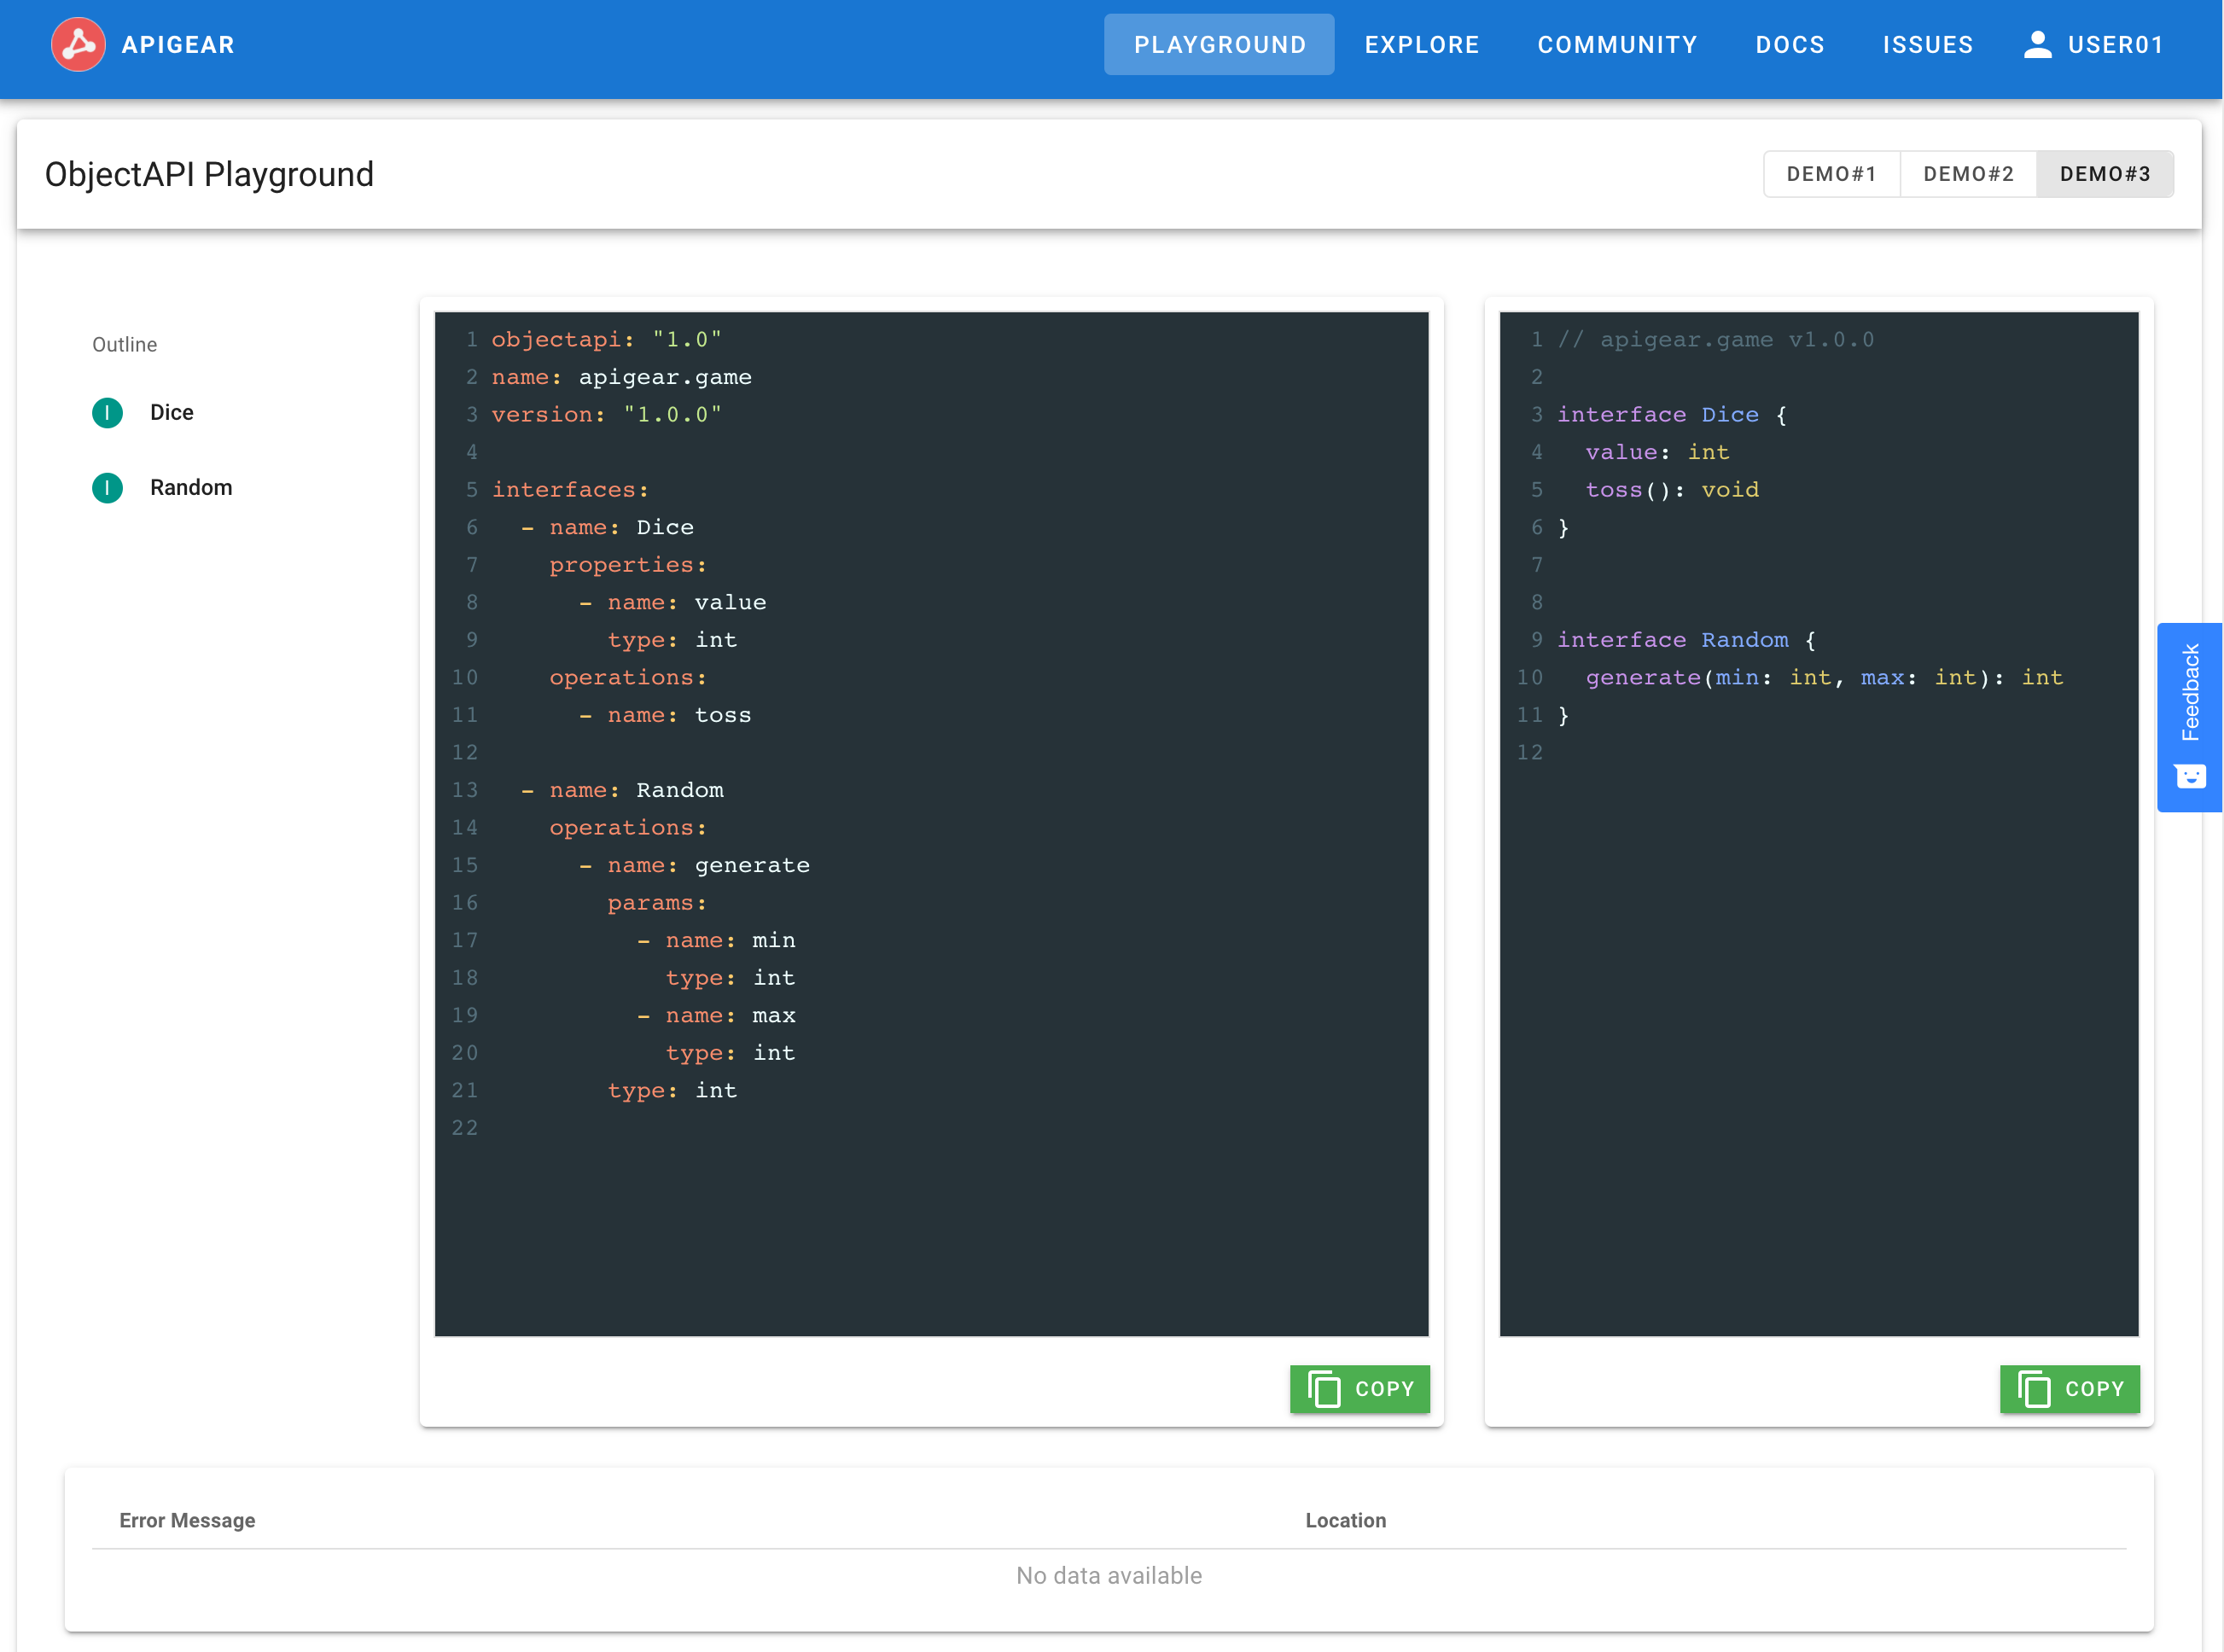
Task: Open the Feedback side tab
Action: point(2189,716)
